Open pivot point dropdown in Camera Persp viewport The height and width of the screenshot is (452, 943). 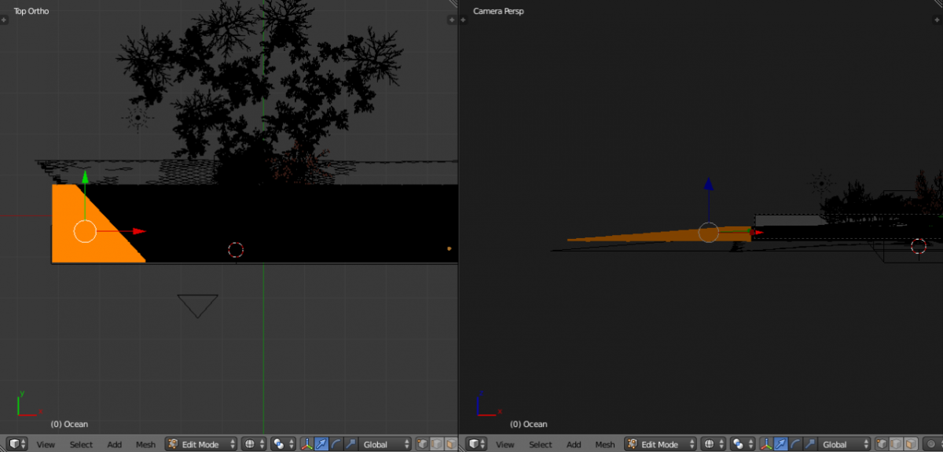coord(742,444)
